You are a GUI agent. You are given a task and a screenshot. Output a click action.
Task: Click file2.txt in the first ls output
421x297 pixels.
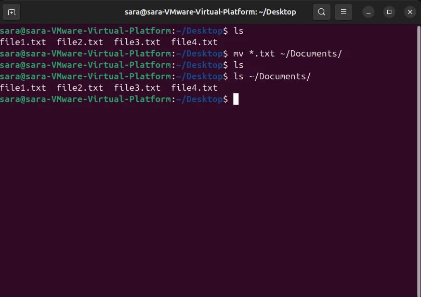tap(80, 42)
